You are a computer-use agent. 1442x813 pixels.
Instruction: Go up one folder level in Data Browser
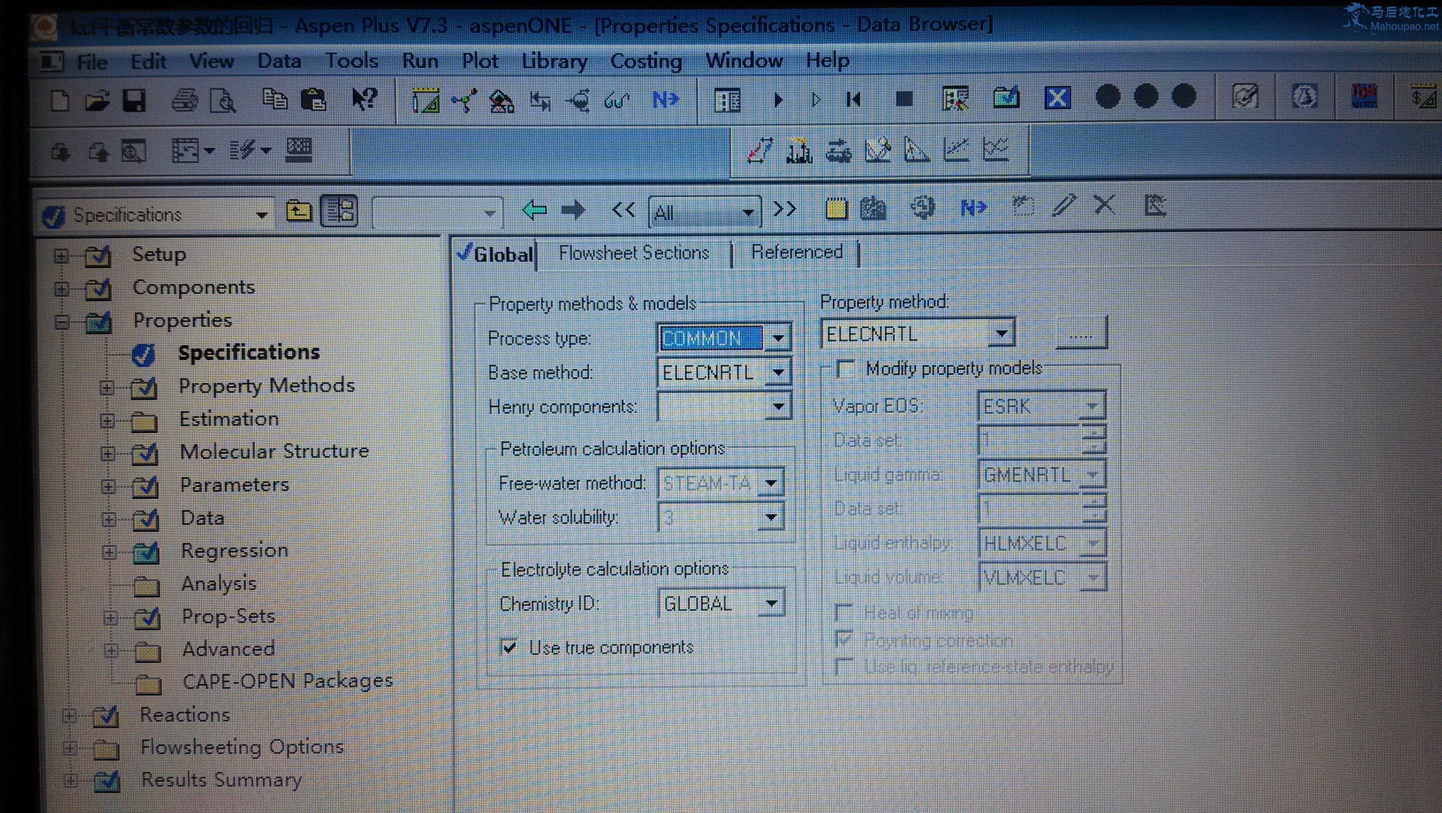(x=299, y=211)
